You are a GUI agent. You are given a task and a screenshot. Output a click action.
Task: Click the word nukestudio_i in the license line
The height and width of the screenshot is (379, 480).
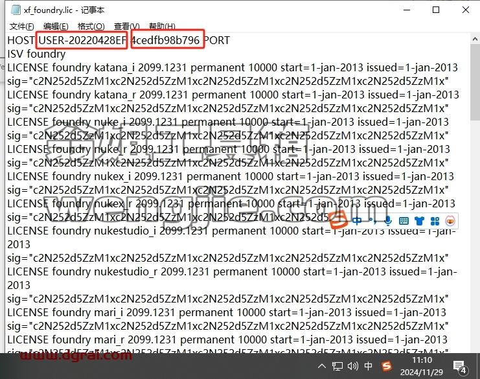click(125, 231)
